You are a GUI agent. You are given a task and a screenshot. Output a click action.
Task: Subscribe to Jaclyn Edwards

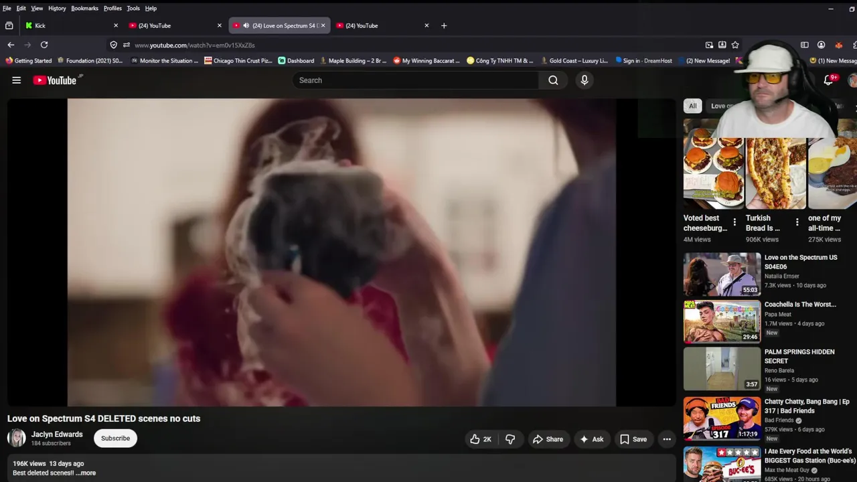click(x=115, y=438)
